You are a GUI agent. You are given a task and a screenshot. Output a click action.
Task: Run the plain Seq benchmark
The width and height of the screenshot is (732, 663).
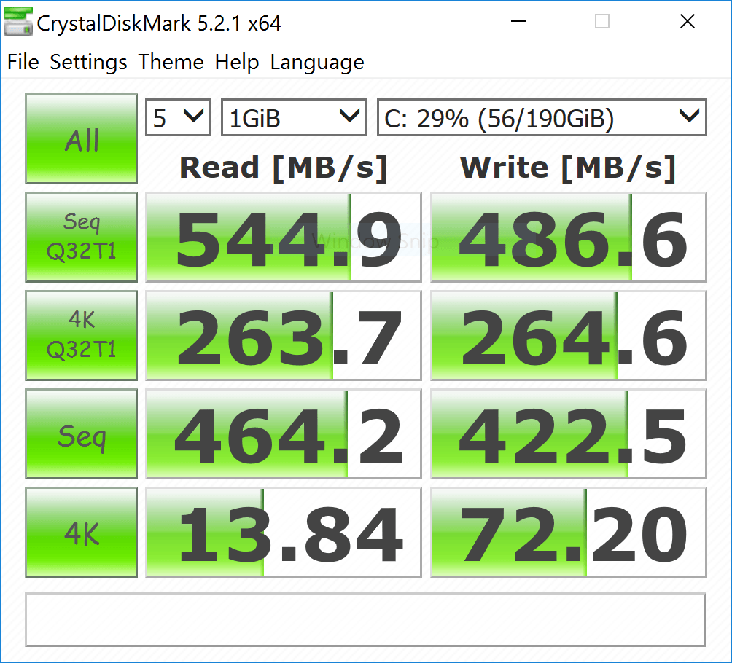click(x=81, y=434)
